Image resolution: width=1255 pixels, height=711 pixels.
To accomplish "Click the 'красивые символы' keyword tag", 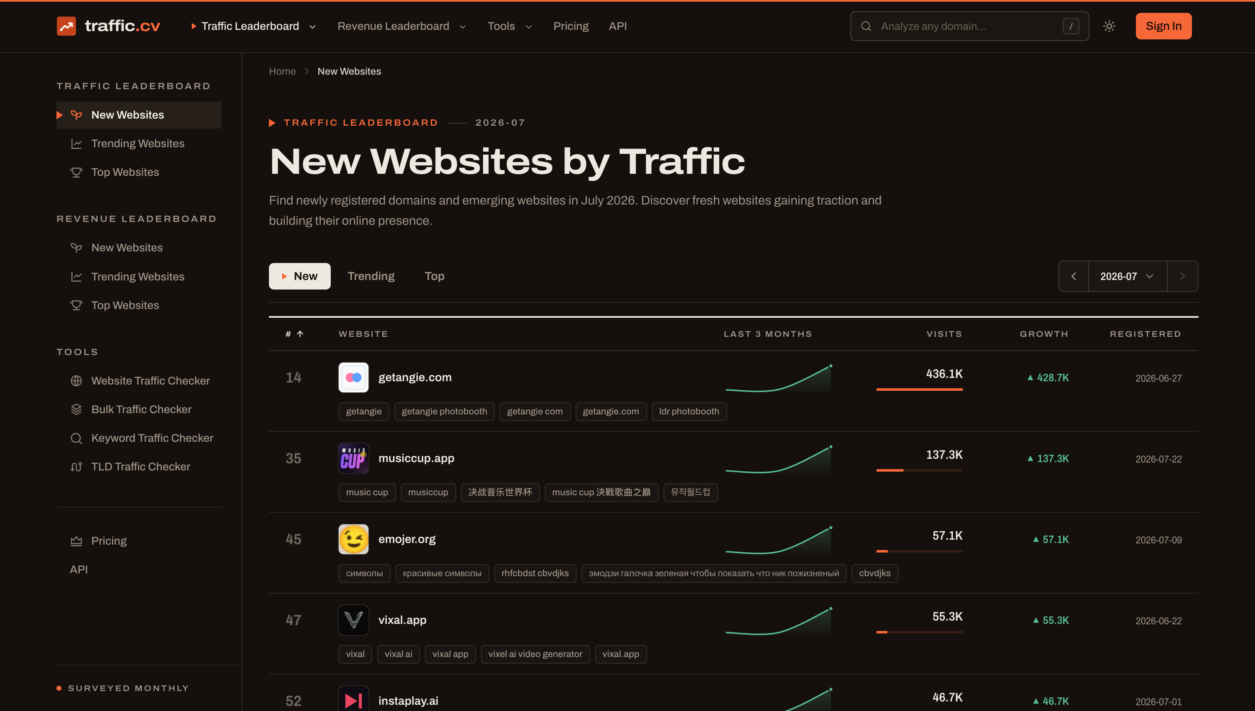I will (x=442, y=573).
